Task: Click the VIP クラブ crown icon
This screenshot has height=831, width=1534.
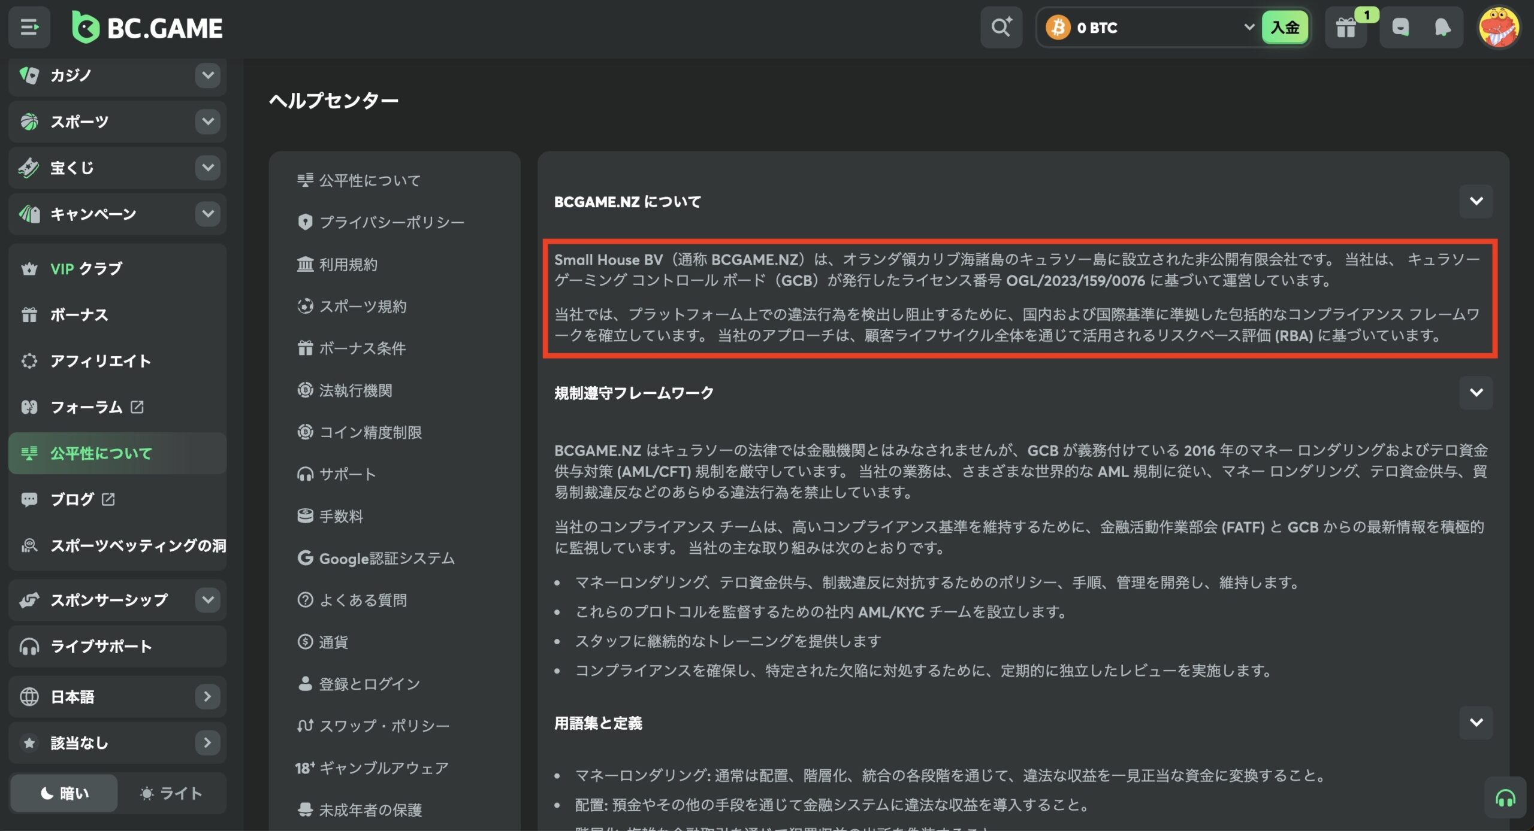Action: (29, 269)
